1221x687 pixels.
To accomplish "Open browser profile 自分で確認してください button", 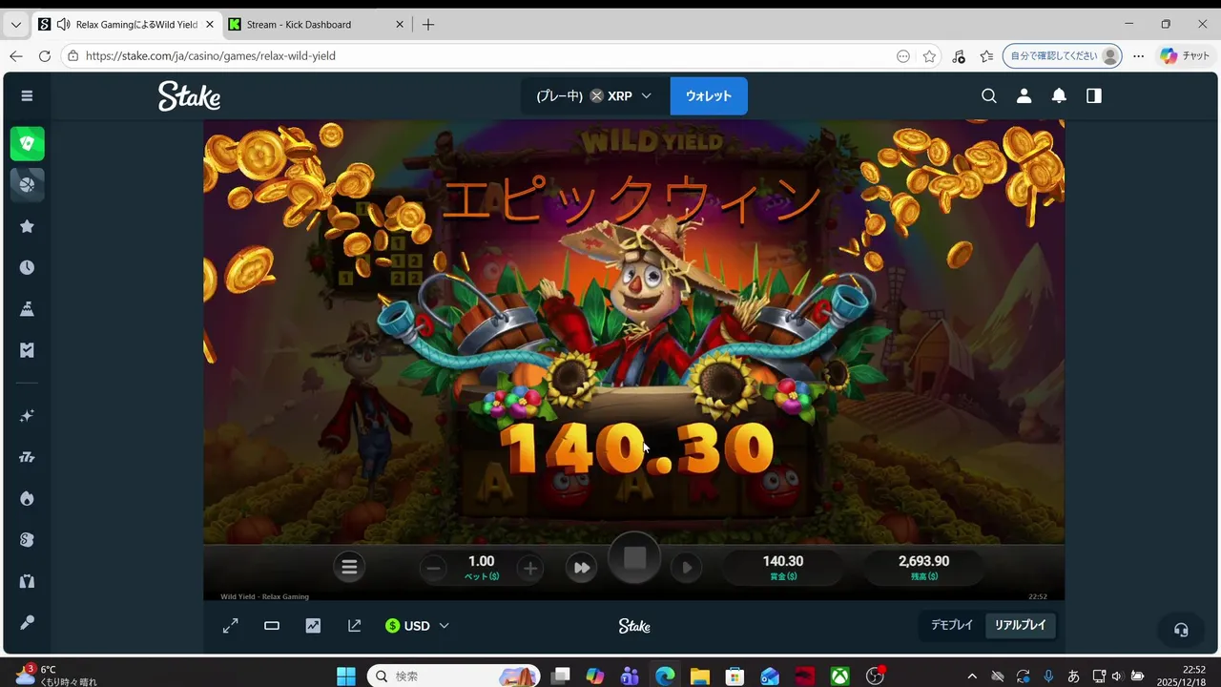I will (1063, 56).
